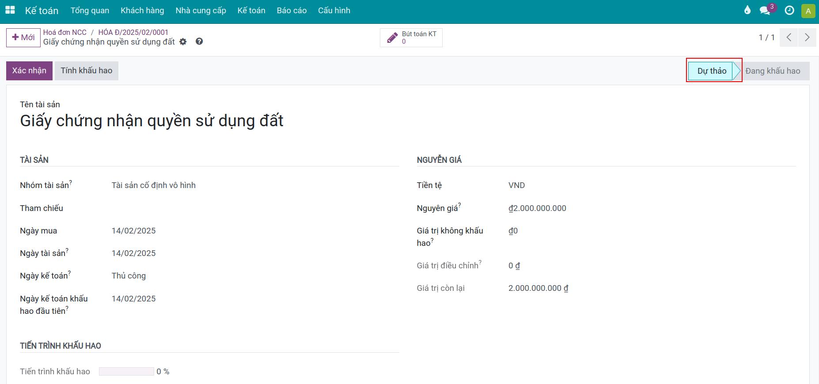This screenshot has height=384, width=819.
Task: Click the 1 / 1 pager counter
Action: pos(766,38)
